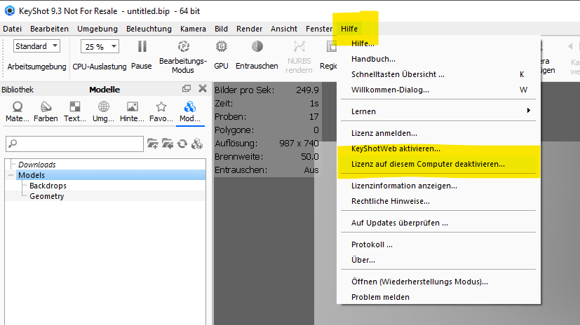
Task: Collapse the Models tree node
Action: pyautogui.click(x=11, y=175)
